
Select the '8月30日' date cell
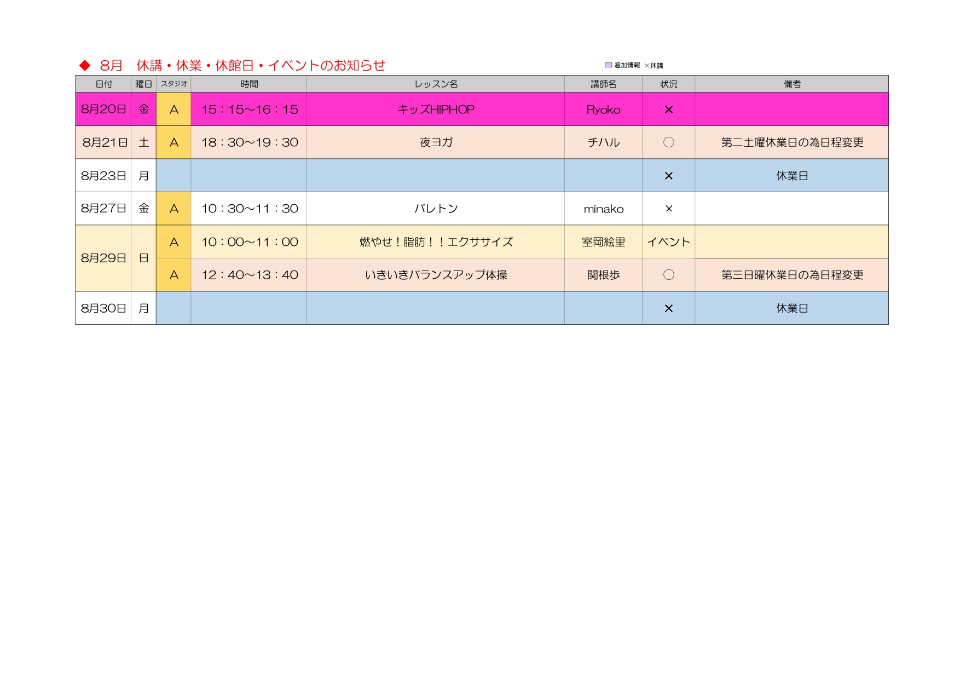point(103,308)
